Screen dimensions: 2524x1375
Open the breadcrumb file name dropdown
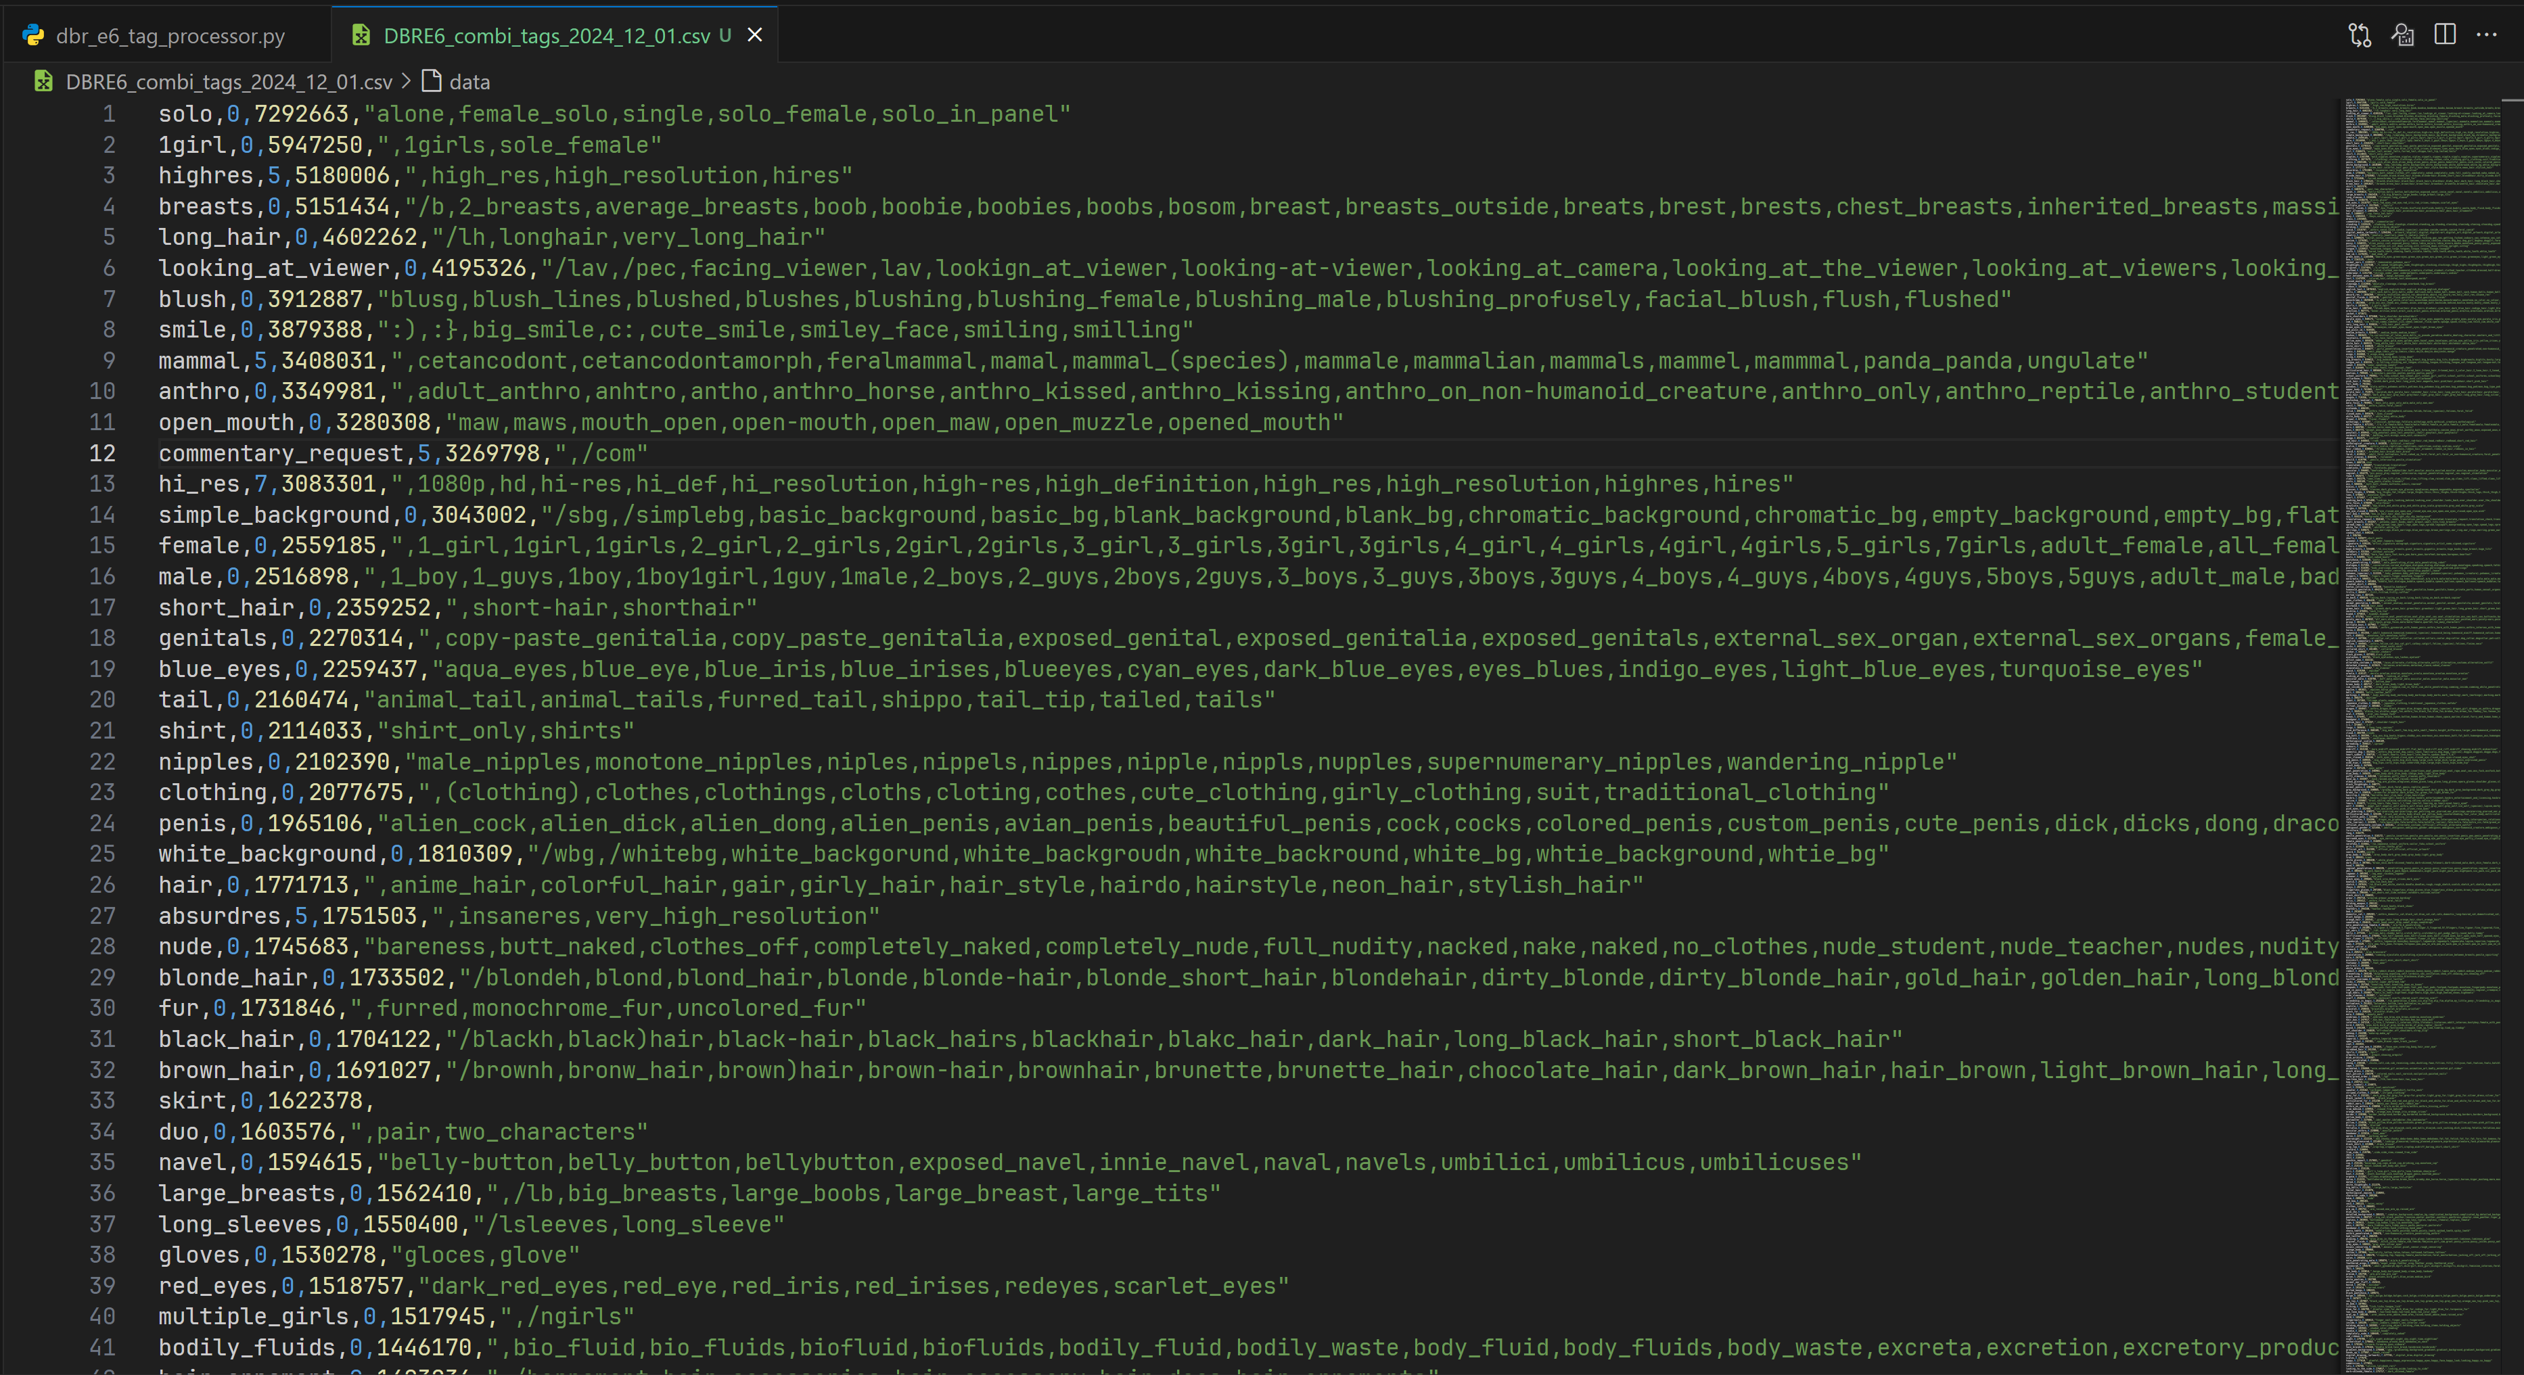(228, 83)
